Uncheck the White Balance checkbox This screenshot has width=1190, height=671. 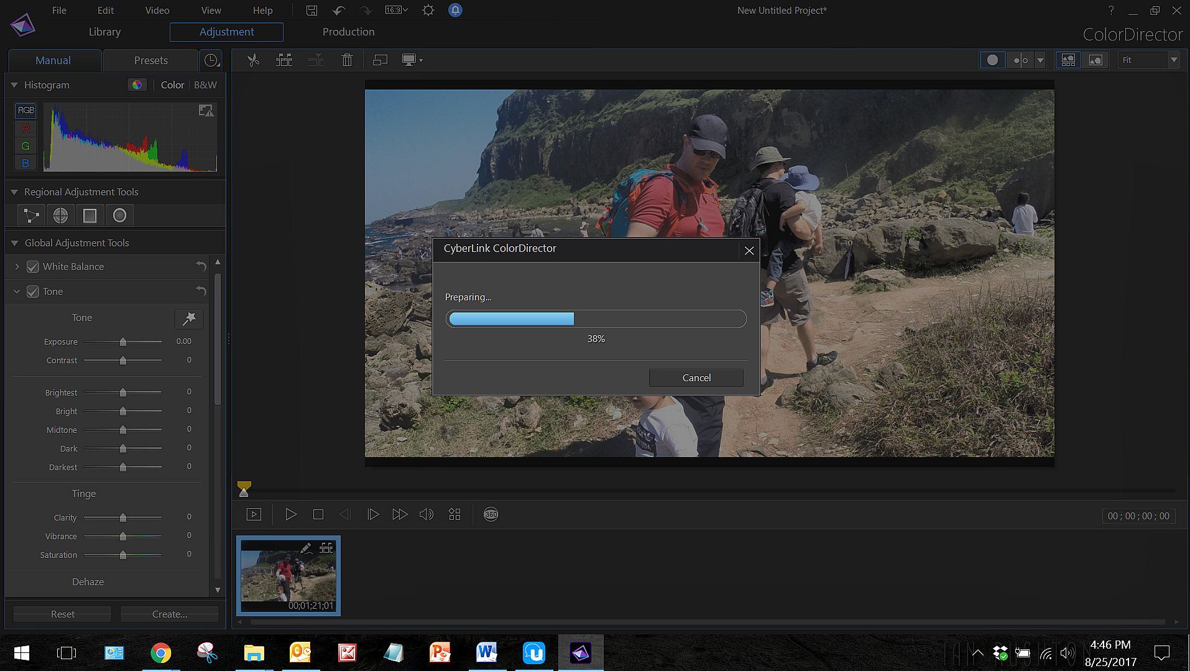[33, 267]
